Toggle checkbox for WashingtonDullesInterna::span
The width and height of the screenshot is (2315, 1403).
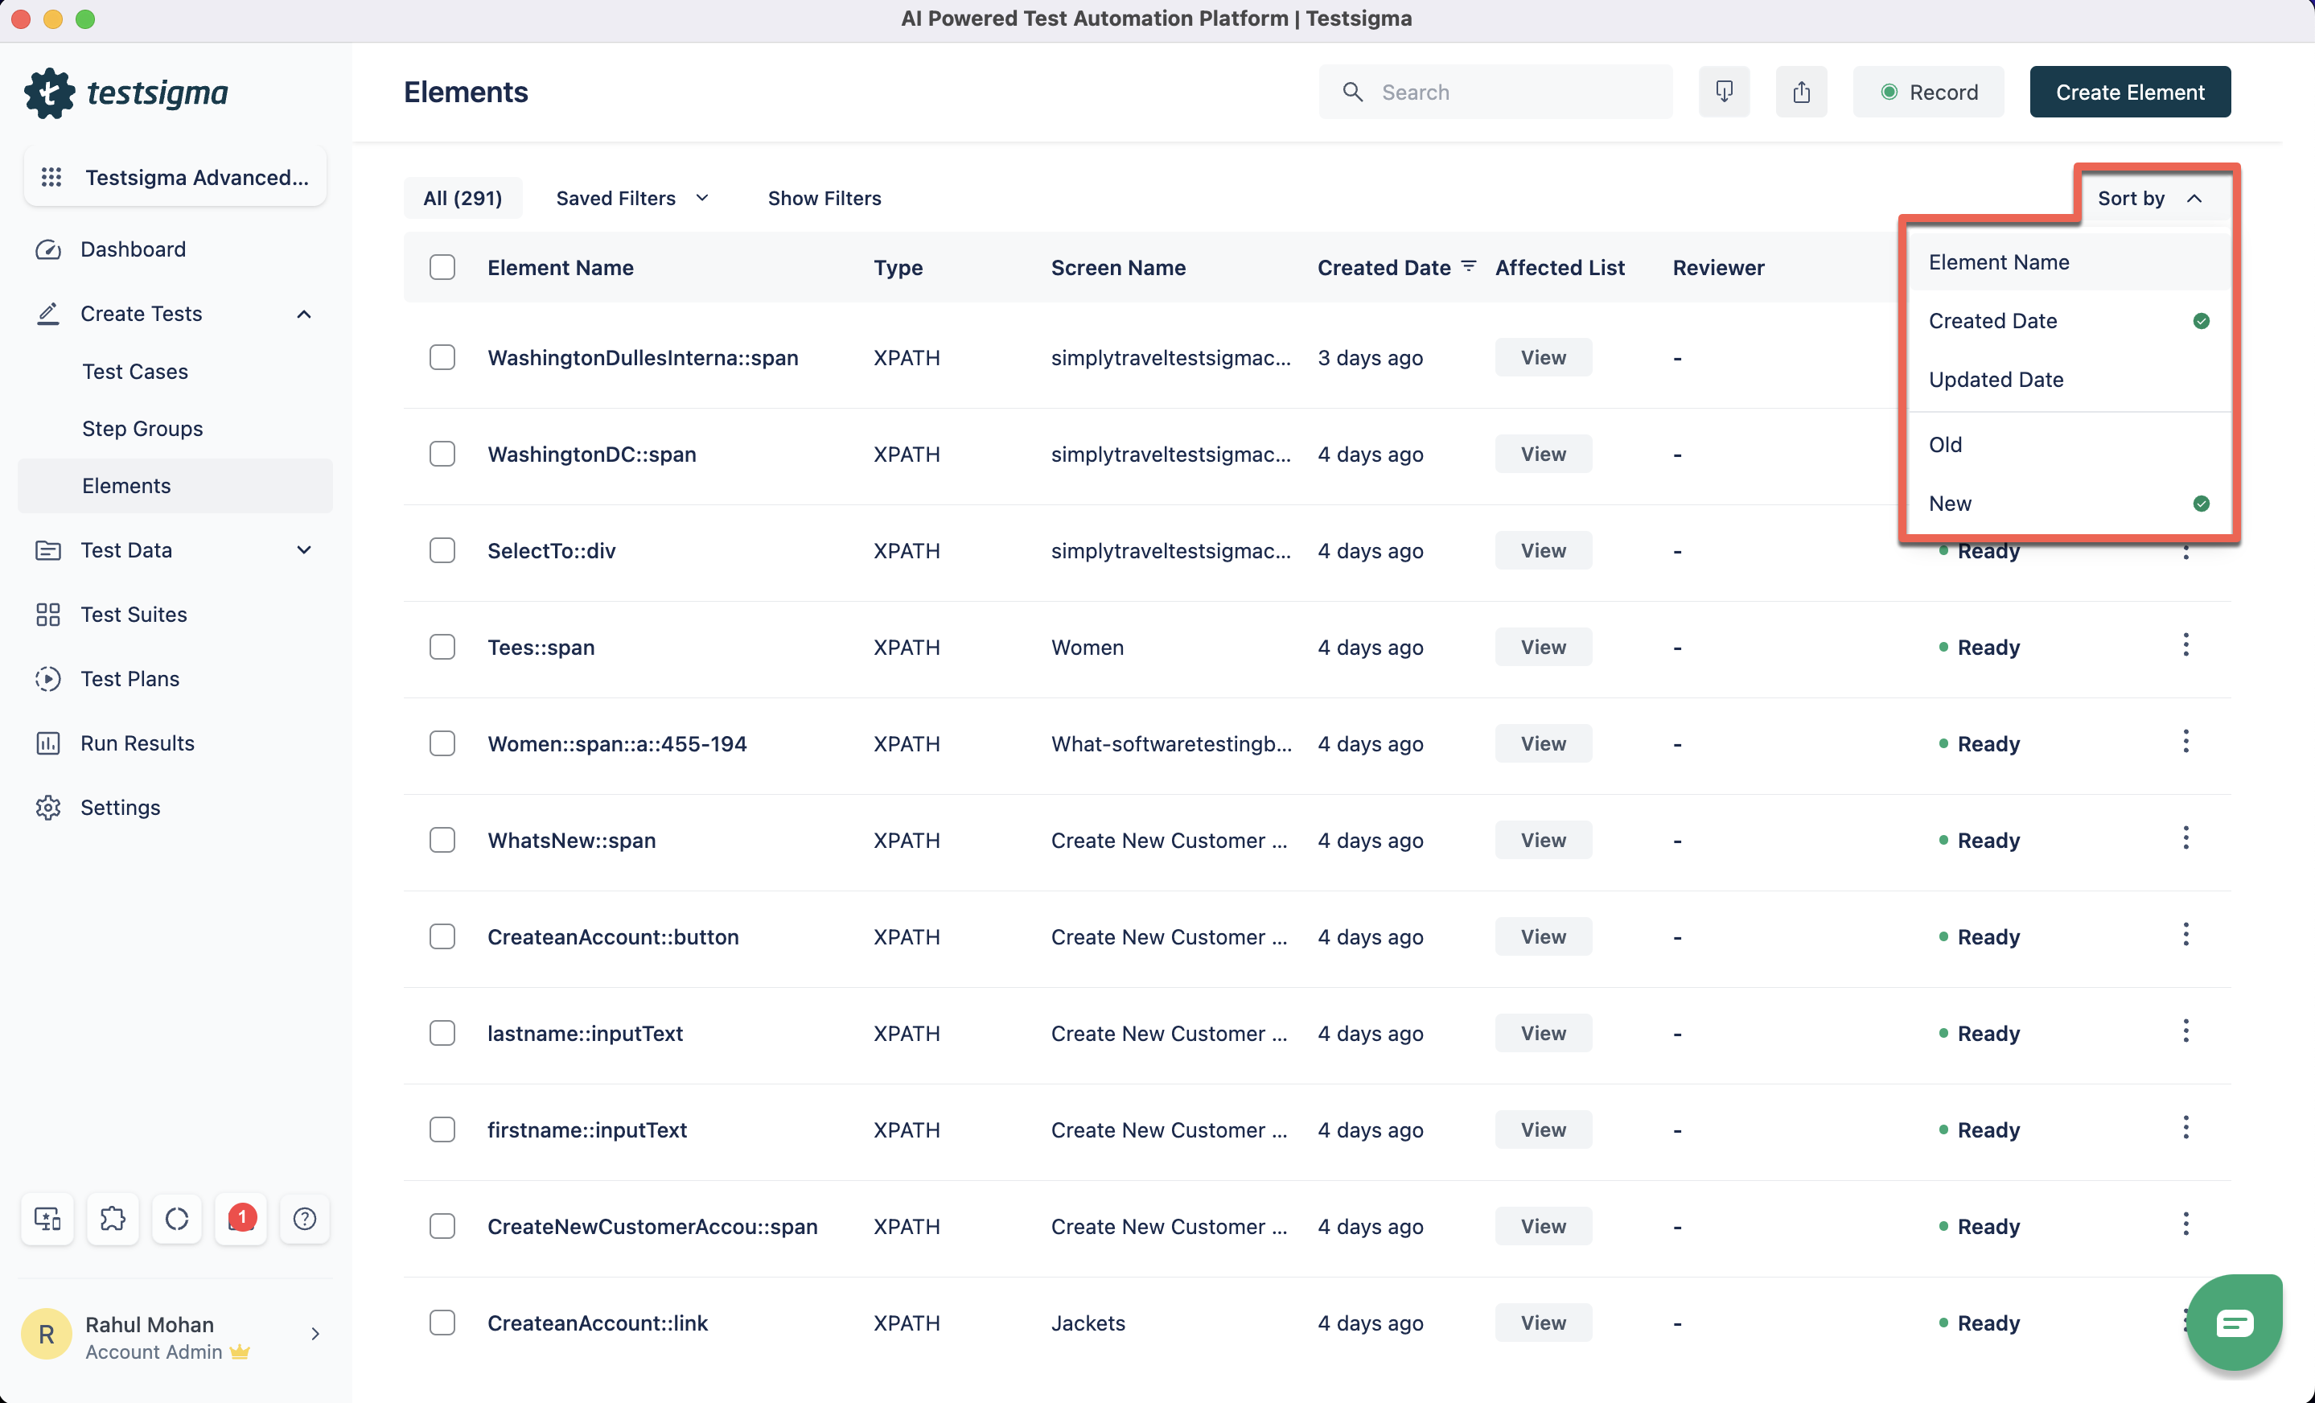[x=442, y=356]
